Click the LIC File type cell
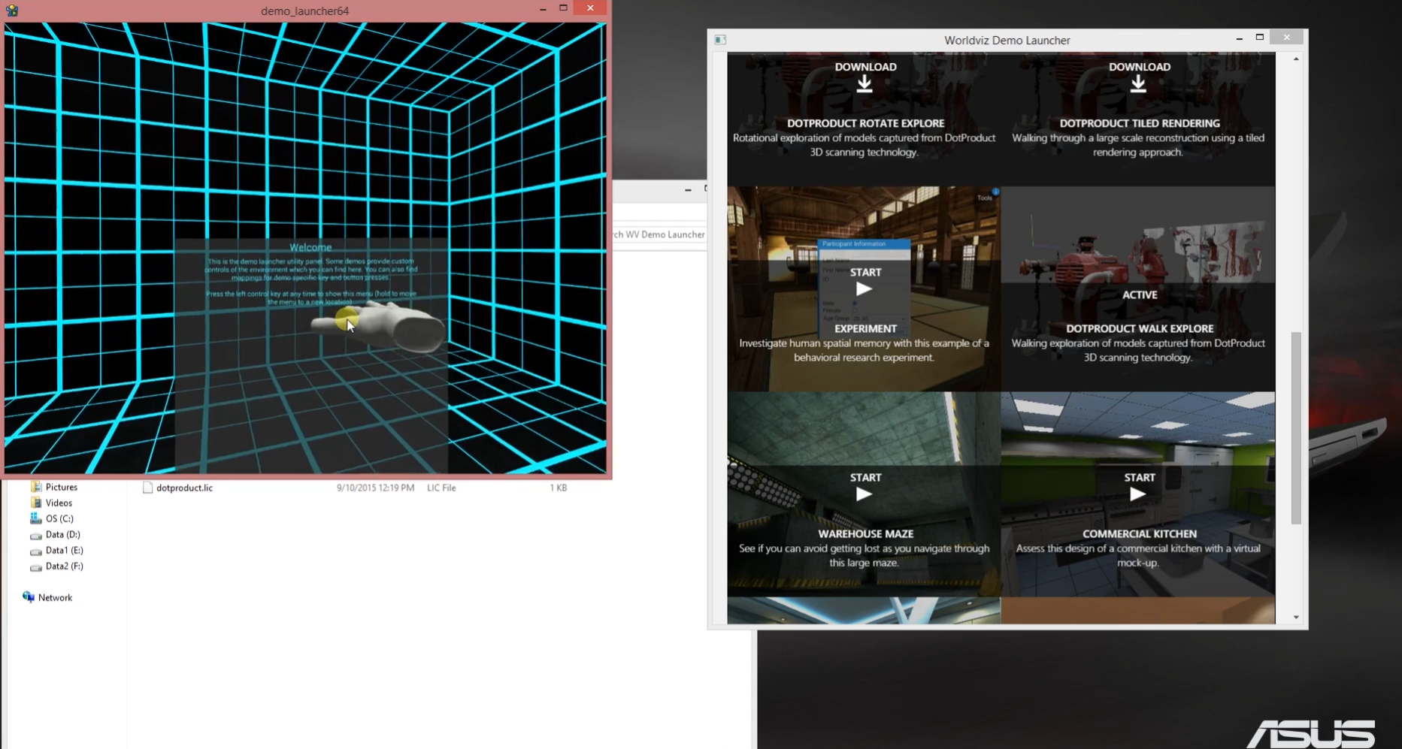Screen dimensions: 1402x749 coord(441,488)
